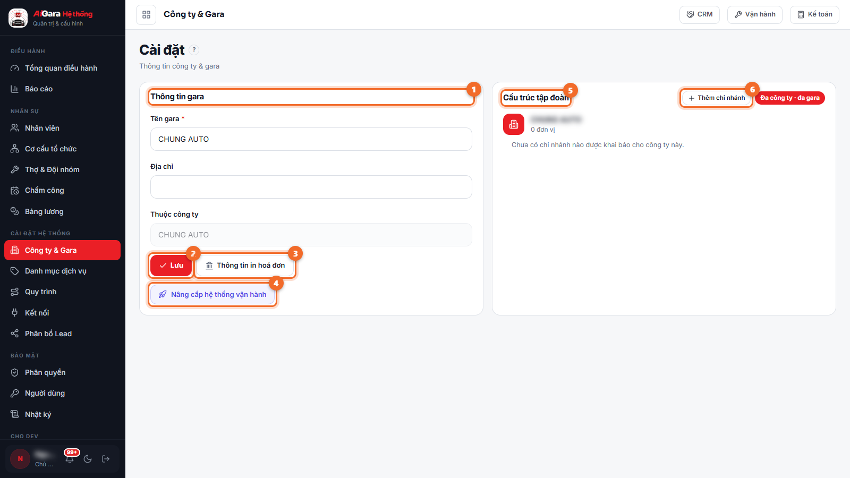Toggle dark mode with the moon icon

click(x=88, y=459)
